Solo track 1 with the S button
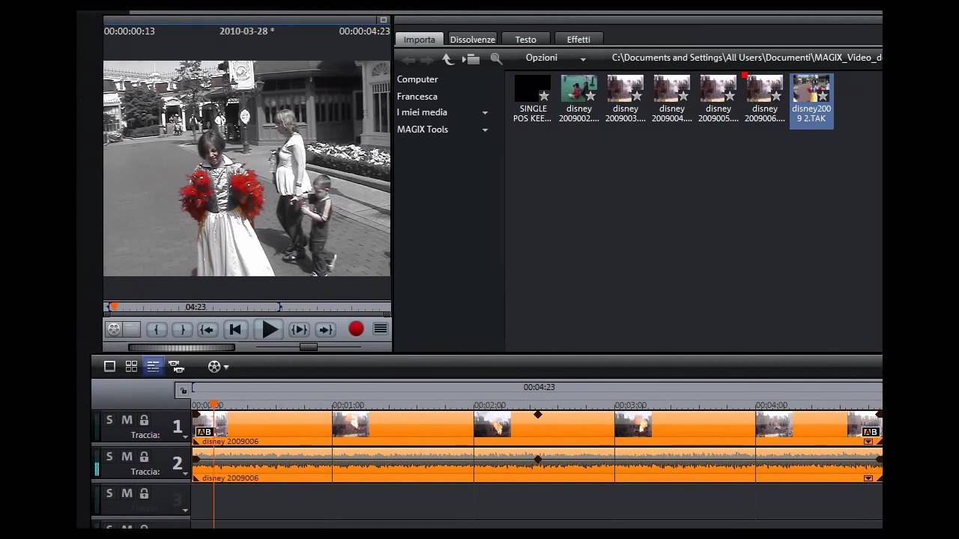The height and width of the screenshot is (539, 959). [x=109, y=420]
